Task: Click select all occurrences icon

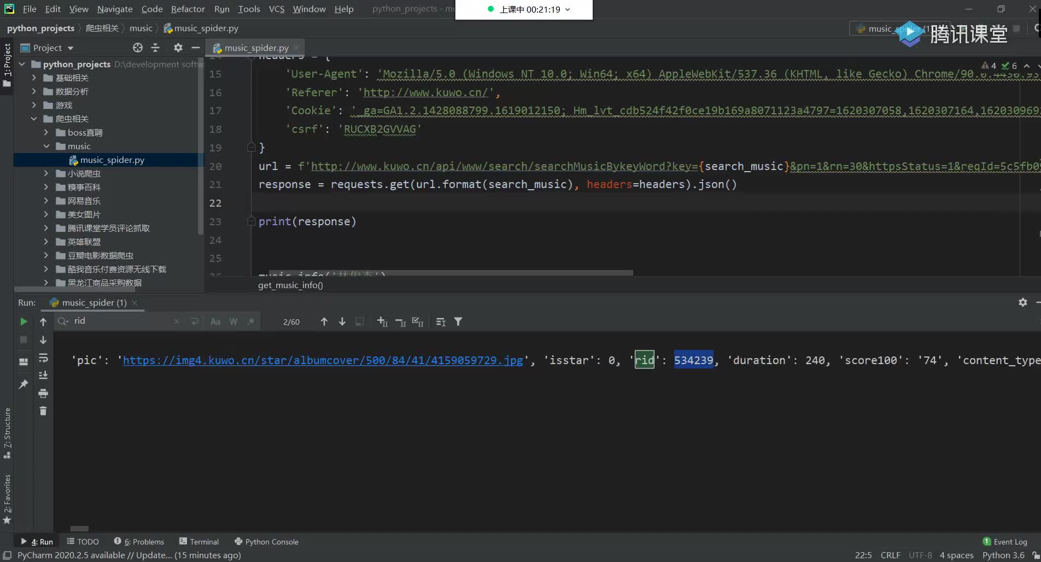Action: point(418,321)
